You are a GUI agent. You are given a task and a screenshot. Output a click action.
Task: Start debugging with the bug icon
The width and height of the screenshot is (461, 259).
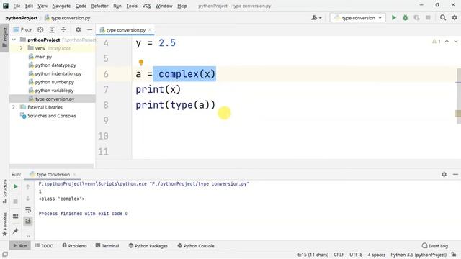(405, 18)
